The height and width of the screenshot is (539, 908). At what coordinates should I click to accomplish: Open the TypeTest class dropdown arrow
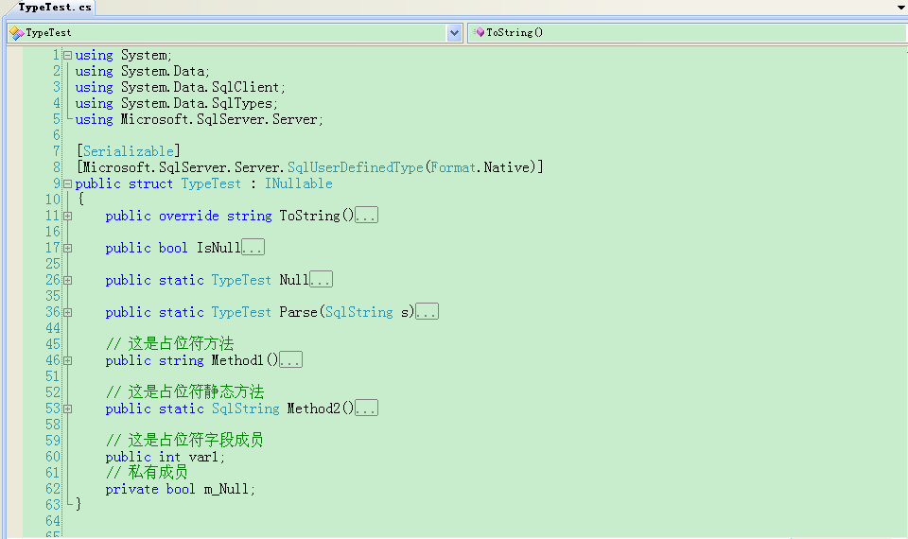(454, 33)
